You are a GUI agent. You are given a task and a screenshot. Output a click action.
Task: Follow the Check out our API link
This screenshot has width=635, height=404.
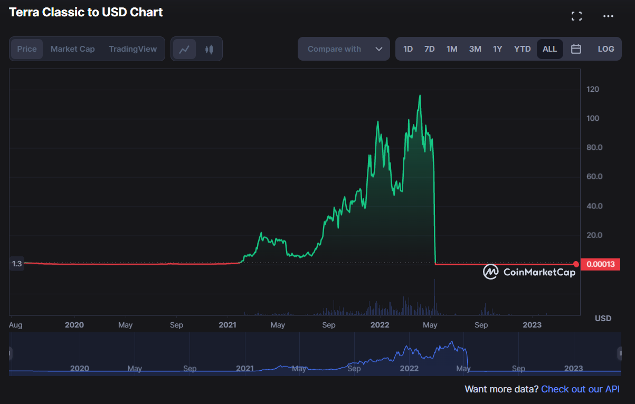[580, 389]
